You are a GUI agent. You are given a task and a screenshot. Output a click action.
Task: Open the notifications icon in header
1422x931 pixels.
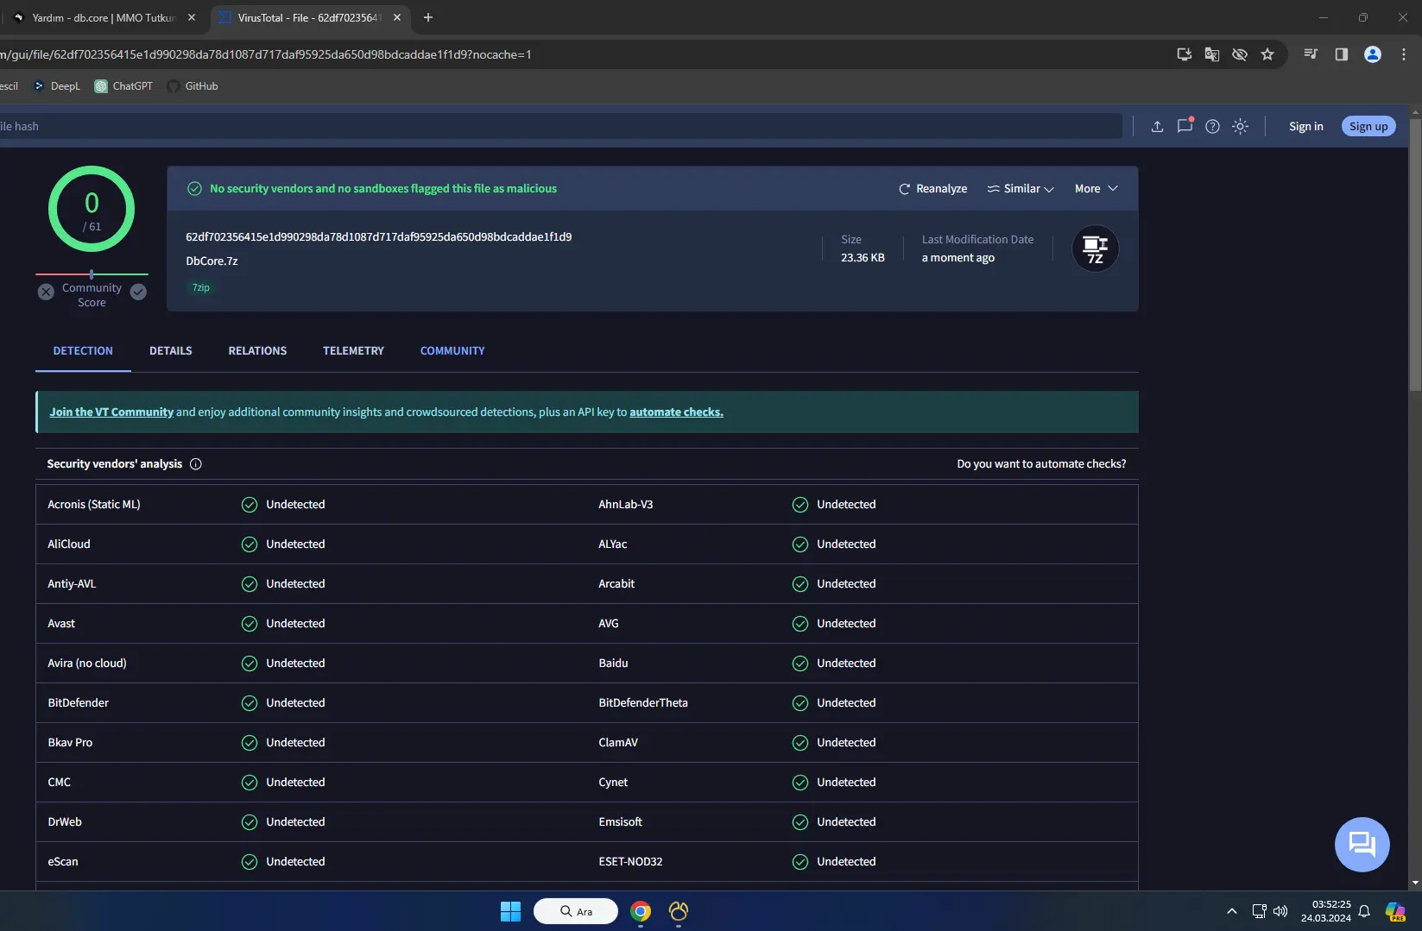point(1185,126)
